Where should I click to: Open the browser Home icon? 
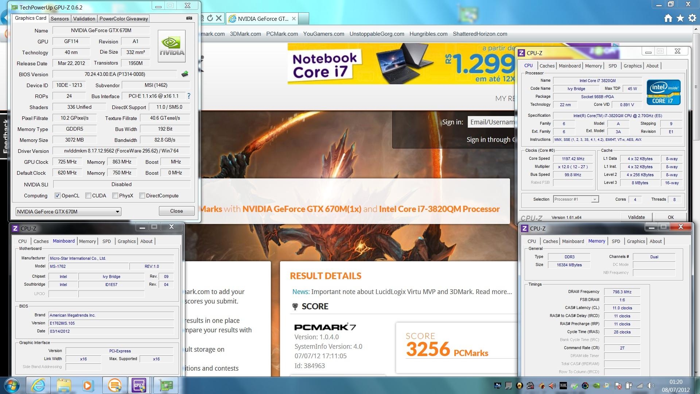[x=668, y=18]
